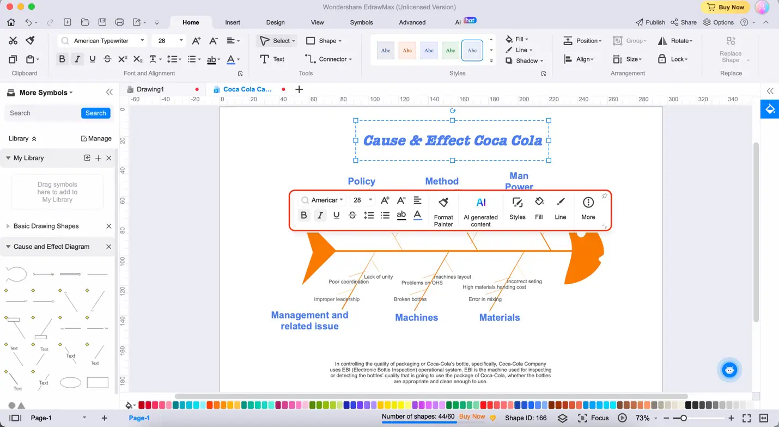Click Manage in the Library header
Image resolution: width=779 pixels, height=429 pixels.
96,138
